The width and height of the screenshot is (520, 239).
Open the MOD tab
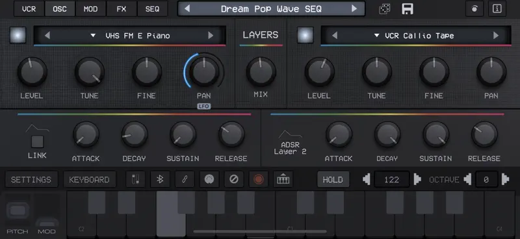tap(90, 9)
